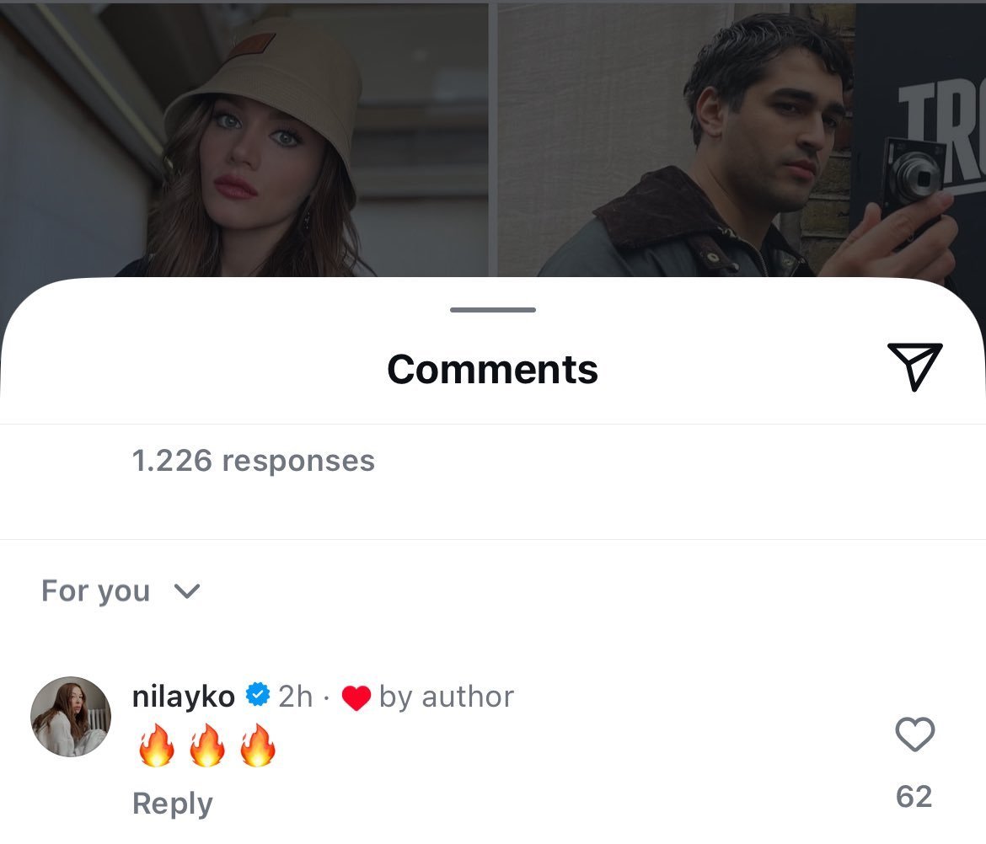The image size is (986, 844).
Task: Select the photo of woman in bucket hat
Action: 244,143
